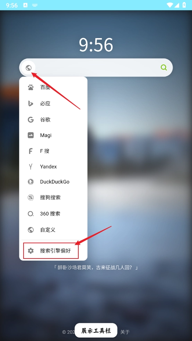
Task: Open 搜索引擎偏好 settings entry
Action: pos(51,251)
